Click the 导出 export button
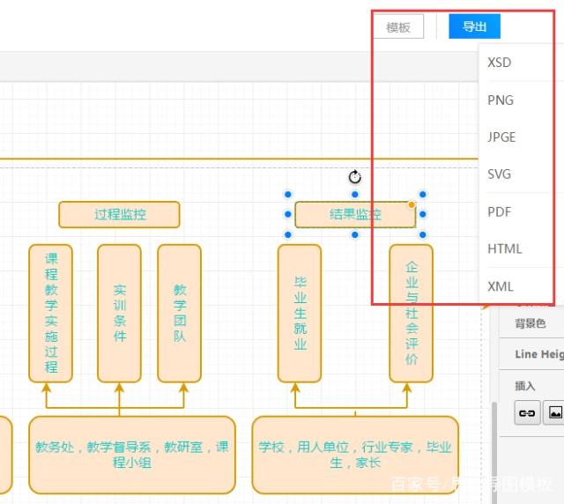 tap(474, 26)
